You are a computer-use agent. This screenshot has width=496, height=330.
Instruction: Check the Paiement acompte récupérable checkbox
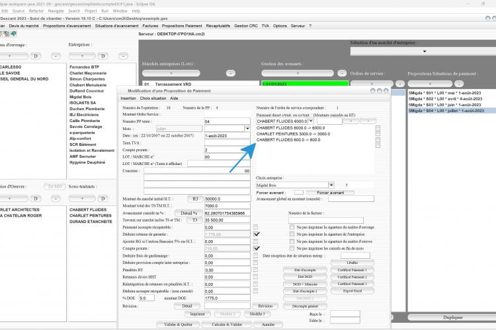[x=255, y=227]
